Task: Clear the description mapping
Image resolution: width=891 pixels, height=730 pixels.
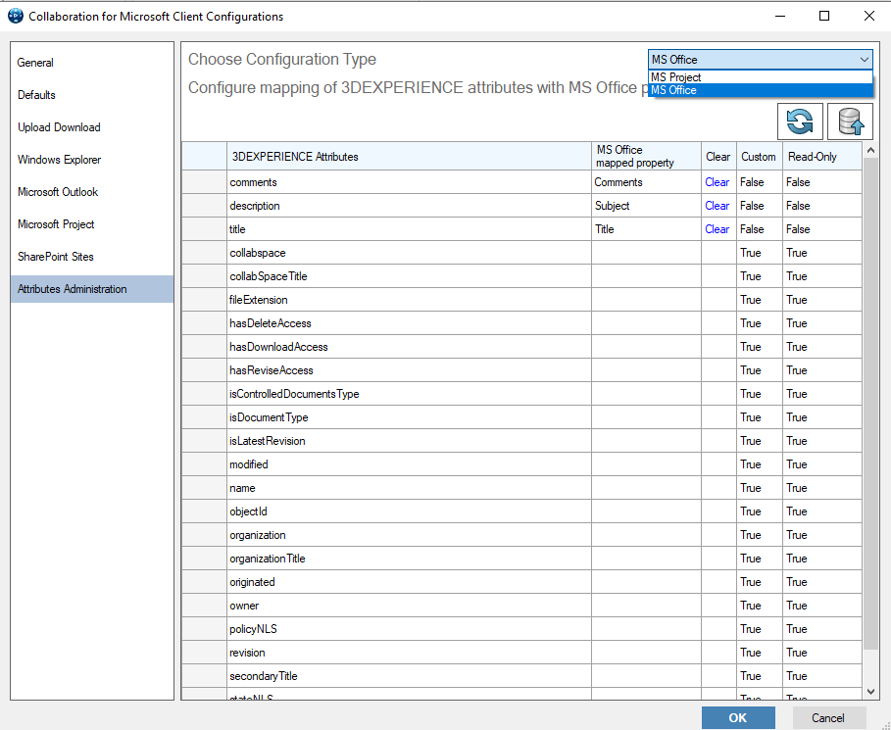Action: 718,206
